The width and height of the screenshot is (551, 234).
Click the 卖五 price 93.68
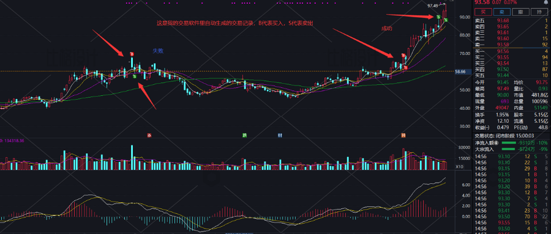503,20
